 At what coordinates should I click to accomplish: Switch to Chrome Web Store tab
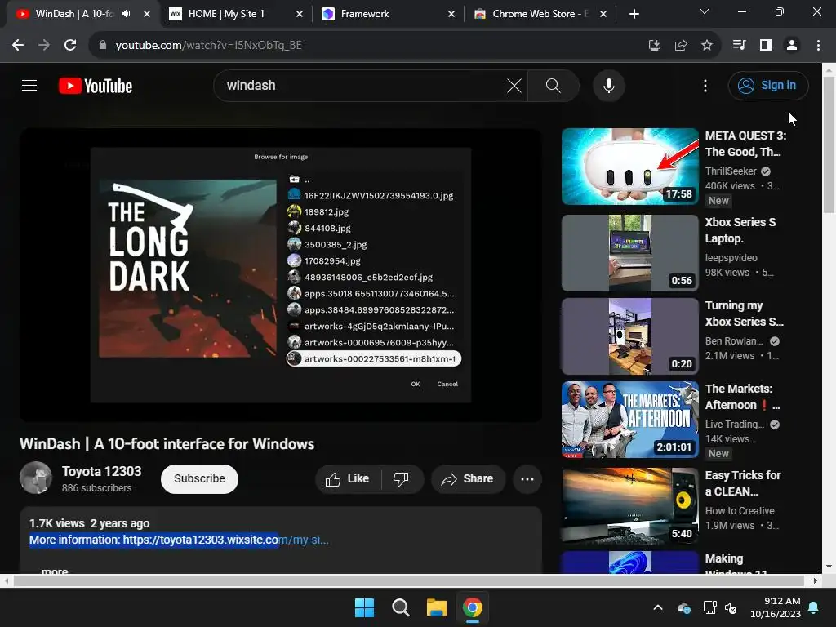(539, 14)
